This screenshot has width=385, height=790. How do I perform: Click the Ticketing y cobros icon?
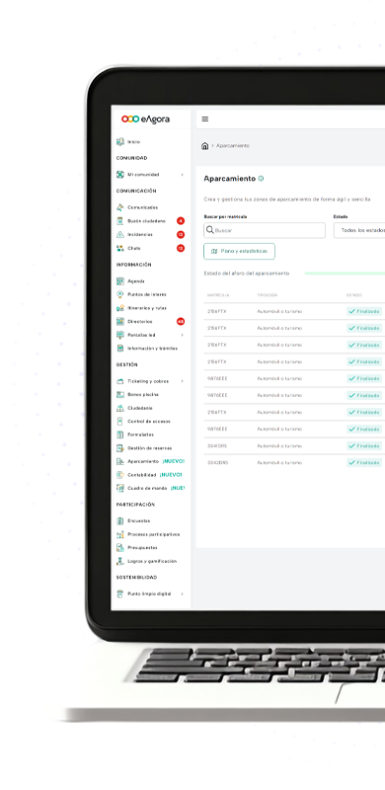[x=119, y=381]
